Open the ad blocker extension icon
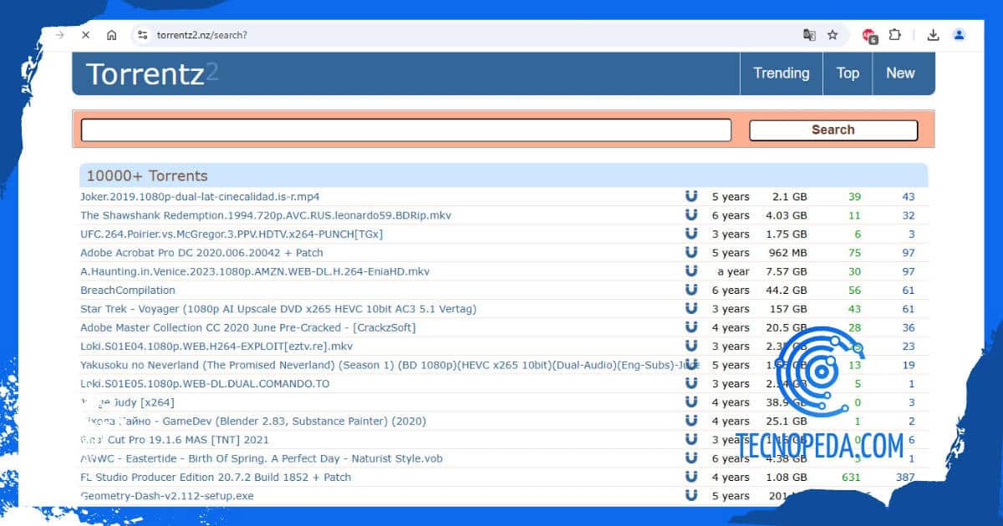 tap(870, 36)
